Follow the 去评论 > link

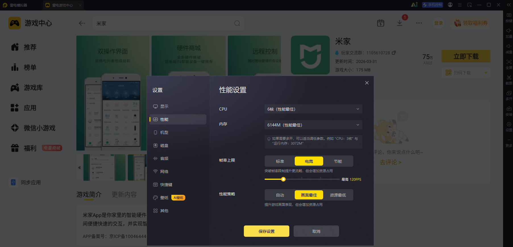coord(391,162)
